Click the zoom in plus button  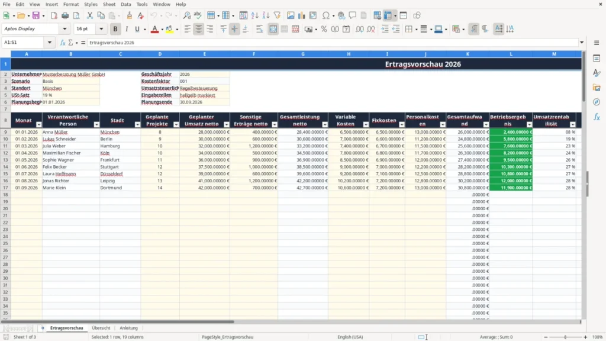pos(585,337)
